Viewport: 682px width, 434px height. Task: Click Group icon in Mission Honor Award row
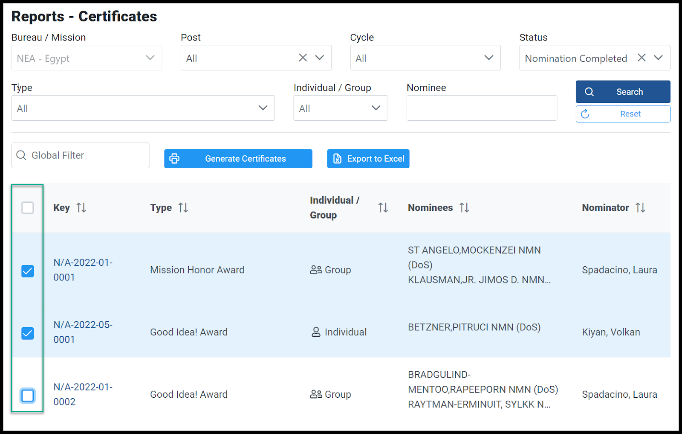point(316,270)
